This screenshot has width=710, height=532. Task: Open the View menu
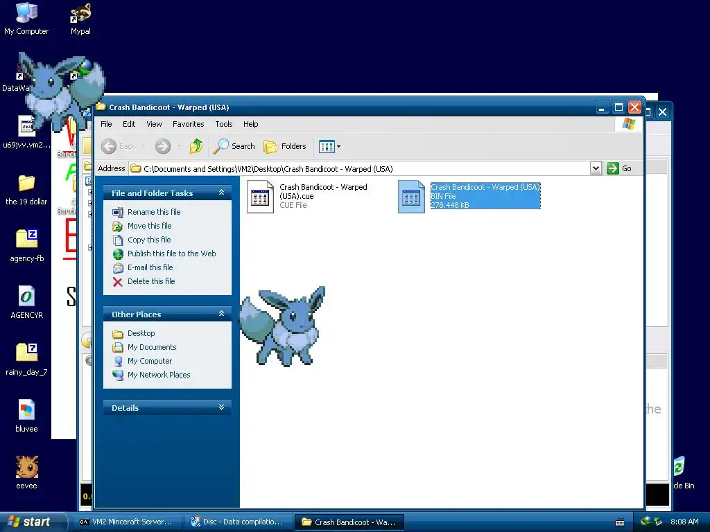click(154, 124)
